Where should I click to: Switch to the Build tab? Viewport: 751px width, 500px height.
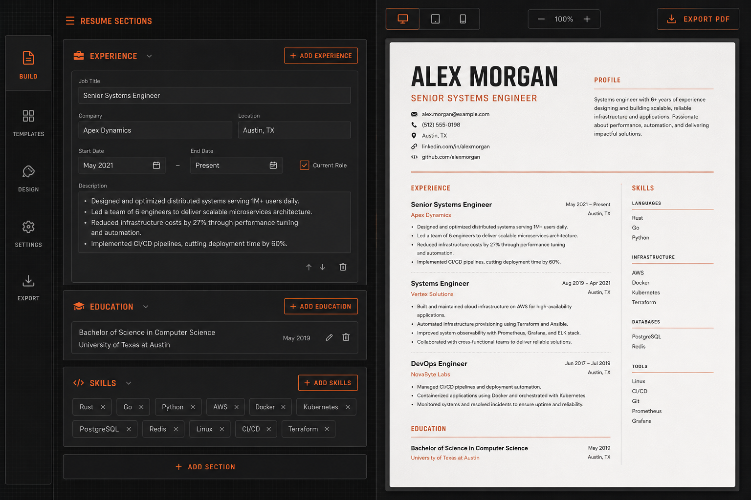(x=28, y=64)
